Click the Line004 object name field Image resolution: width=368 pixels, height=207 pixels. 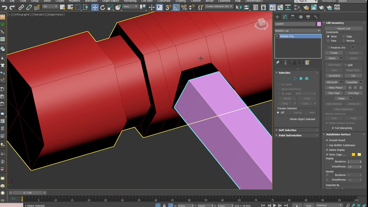pos(295,24)
